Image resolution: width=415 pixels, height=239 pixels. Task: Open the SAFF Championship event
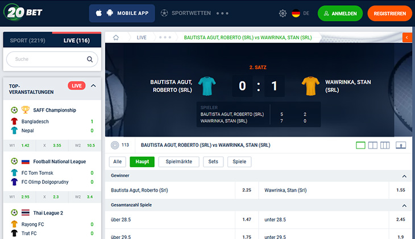tap(55, 110)
